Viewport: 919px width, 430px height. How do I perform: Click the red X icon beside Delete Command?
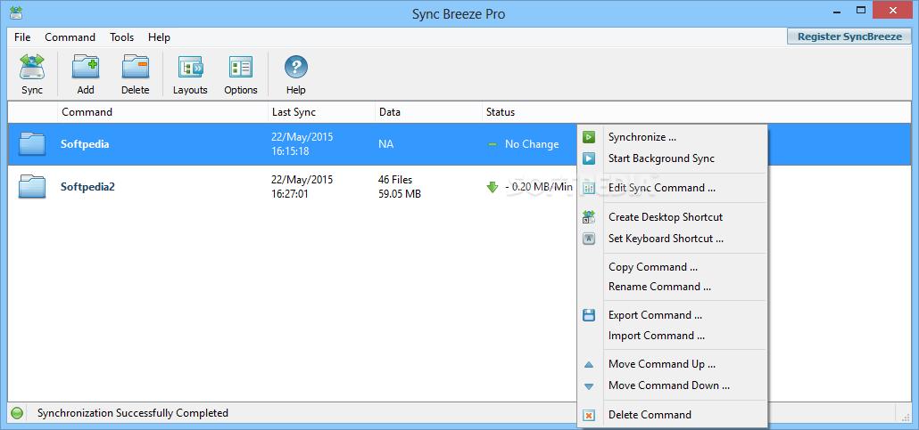pyautogui.click(x=589, y=416)
